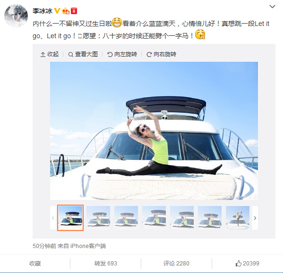Show previous thumbnails with left arrow
283x273 pixels.
53,218
